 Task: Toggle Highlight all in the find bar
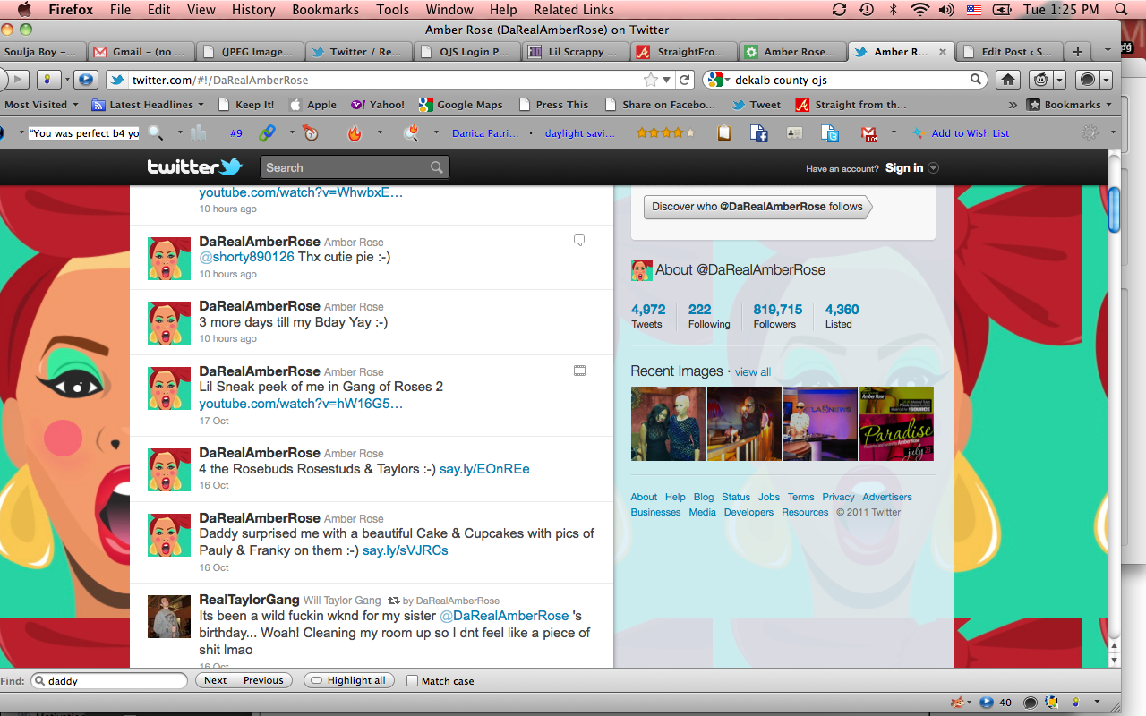click(x=348, y=681)
